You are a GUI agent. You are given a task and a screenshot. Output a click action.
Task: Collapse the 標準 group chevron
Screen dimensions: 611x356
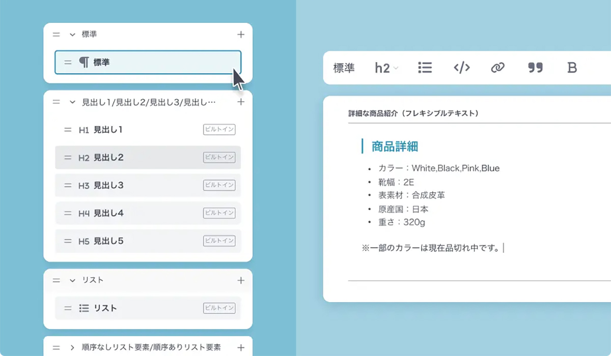72,35
